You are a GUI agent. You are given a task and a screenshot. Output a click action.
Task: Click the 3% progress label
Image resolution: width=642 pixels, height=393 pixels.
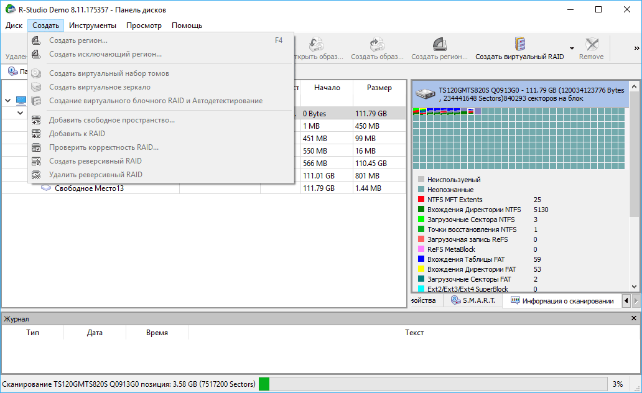coord(618,384)
